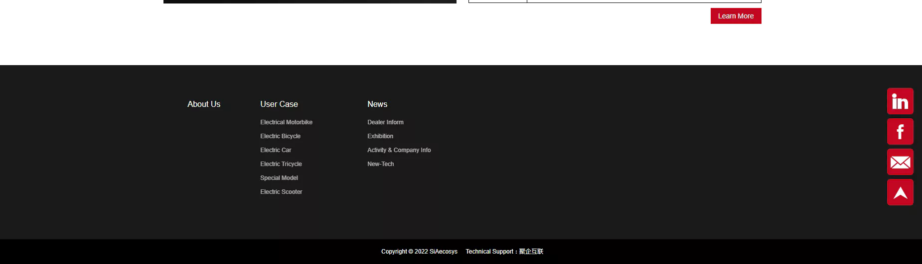The height and width of the screenshot is (264, 922).
Task: Go to Electric Bicycle page
Action: click(280, 136)
